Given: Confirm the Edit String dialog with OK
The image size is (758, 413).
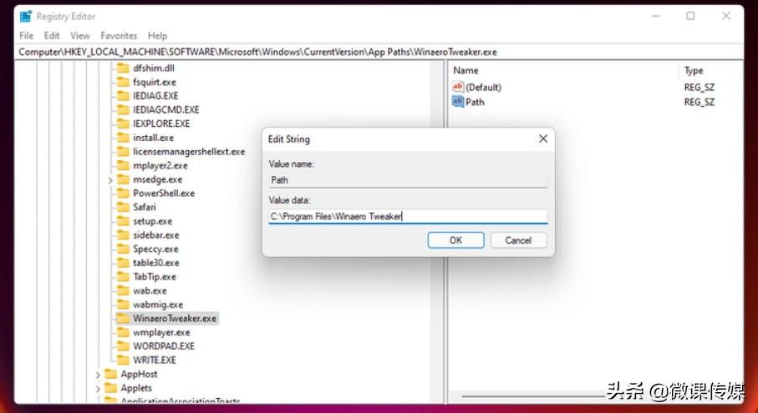Looking at the screenshot, I should click(455, 240).
